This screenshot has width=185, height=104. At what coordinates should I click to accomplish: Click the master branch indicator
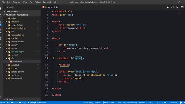(x=3, y=103)
